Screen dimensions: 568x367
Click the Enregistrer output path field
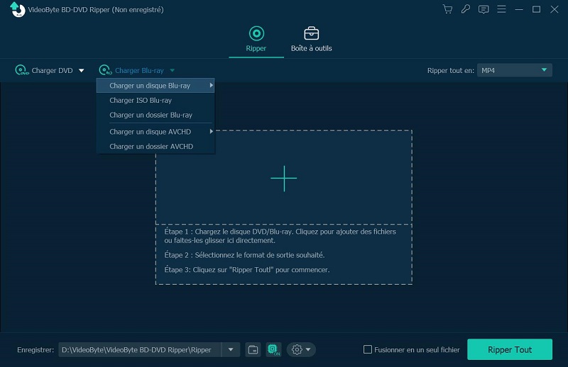[x=140, y=350]
